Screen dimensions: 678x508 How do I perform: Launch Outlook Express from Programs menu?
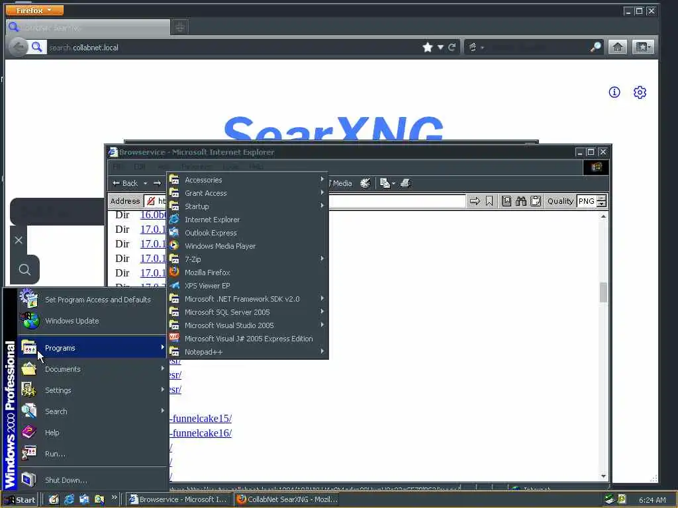[x=248, y=233]
